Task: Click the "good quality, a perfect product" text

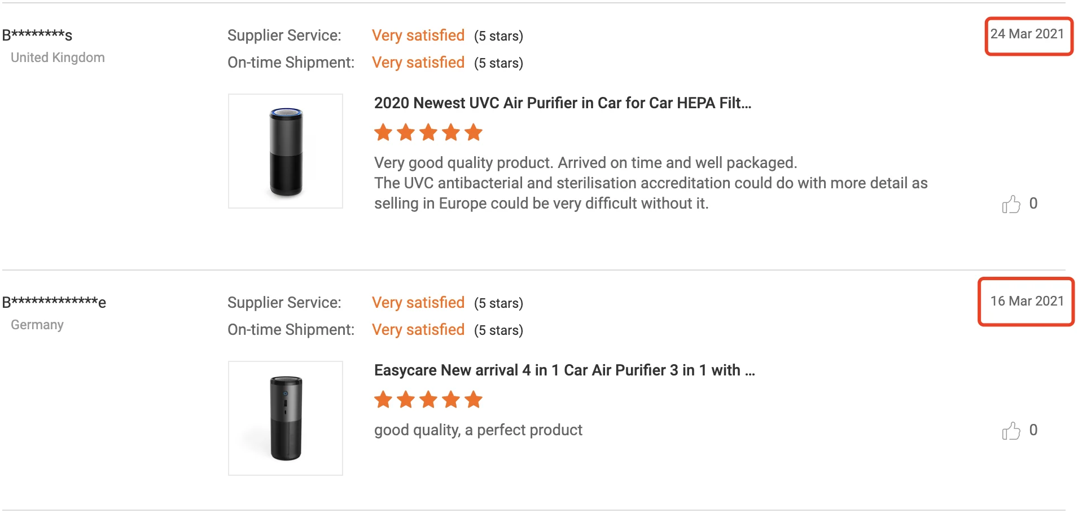Action: coord(478,430)
